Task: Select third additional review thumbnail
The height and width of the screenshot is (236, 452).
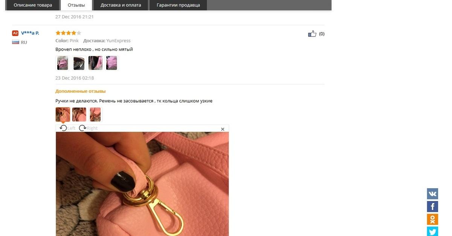Action: tap(95, 115)
